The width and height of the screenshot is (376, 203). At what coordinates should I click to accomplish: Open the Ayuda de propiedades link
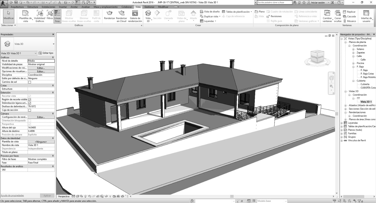[x=12, y=195]
